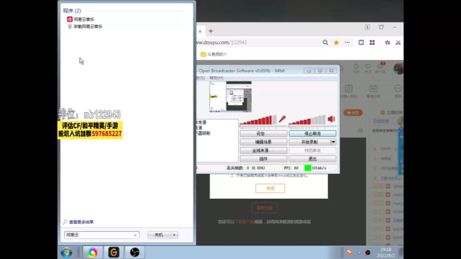Click the OBS preview thumbnail
Viewport: 461px width, 259px height.
point(231,97)
